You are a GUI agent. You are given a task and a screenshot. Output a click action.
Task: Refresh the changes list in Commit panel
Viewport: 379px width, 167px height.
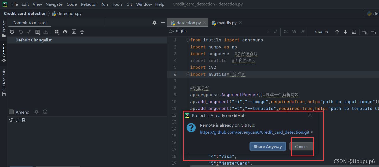[12, 32]
